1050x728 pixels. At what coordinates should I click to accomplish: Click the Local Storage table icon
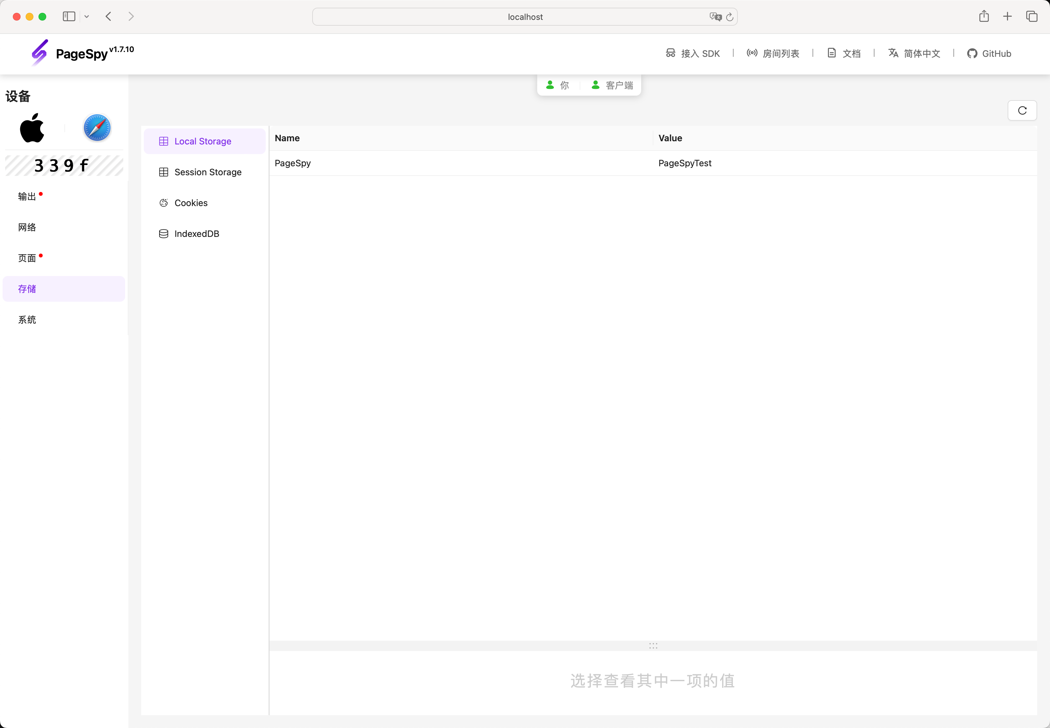tap(164, 142)
